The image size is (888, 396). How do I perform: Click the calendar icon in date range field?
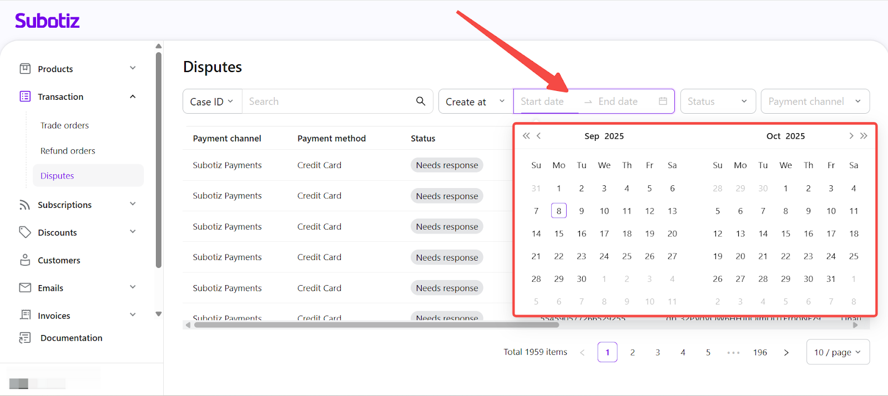[x=663, y=101]
